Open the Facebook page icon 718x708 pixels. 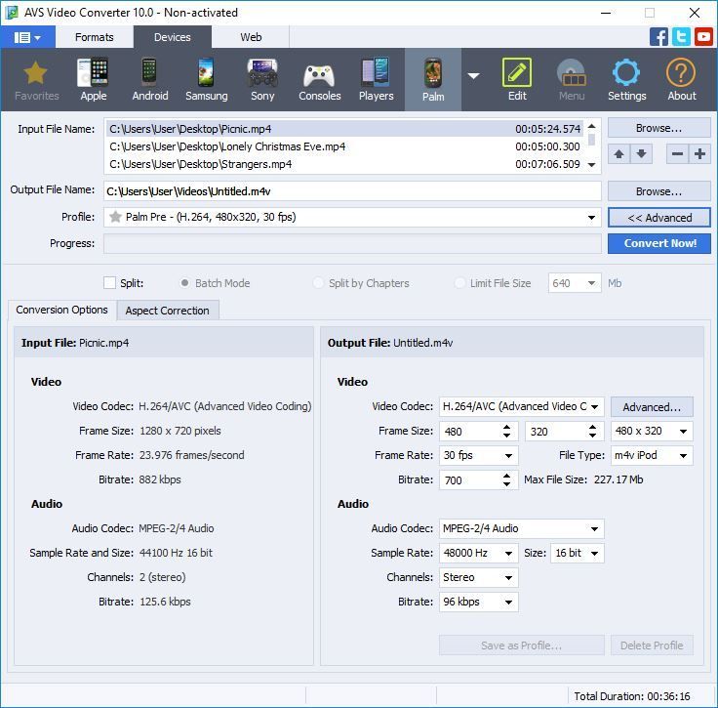click(658, 37)
